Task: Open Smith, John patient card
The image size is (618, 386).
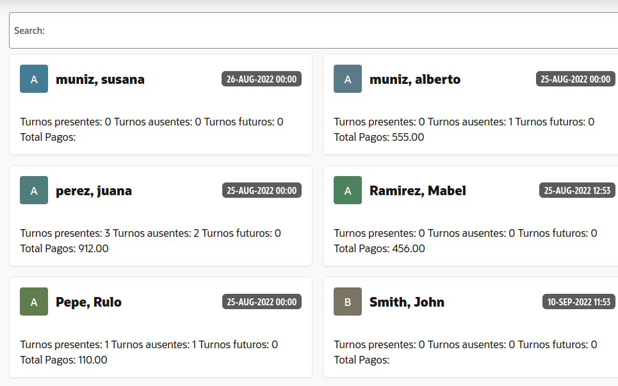Action: (x=407, y=303)
